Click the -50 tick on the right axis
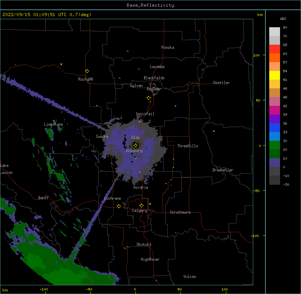The width and height of the screenshot is (301, 294). click(256, 191)
